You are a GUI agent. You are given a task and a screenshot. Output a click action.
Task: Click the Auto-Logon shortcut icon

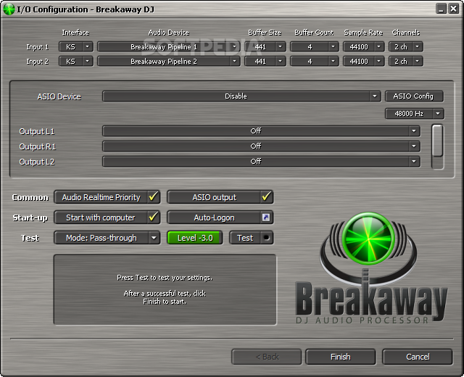coord(266,217)
